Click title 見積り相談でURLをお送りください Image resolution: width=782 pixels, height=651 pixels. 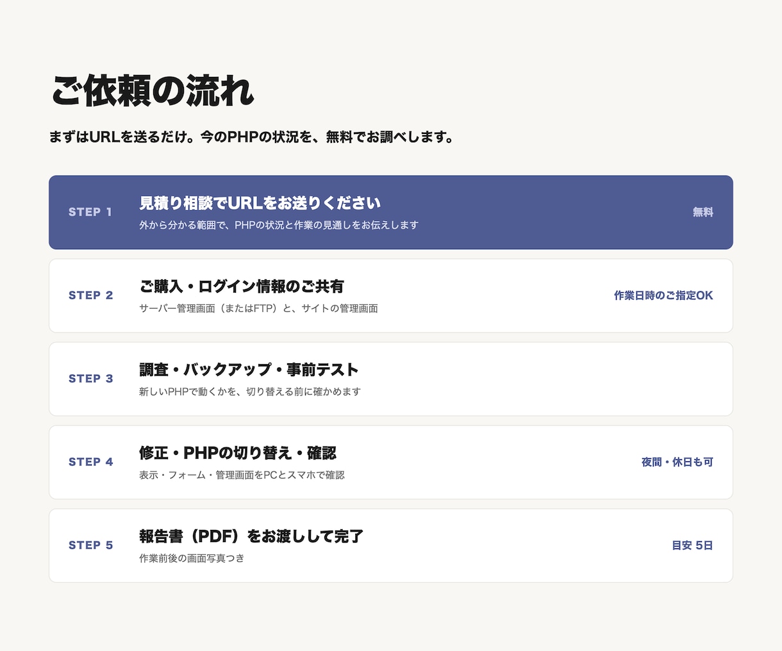[260, 203]
